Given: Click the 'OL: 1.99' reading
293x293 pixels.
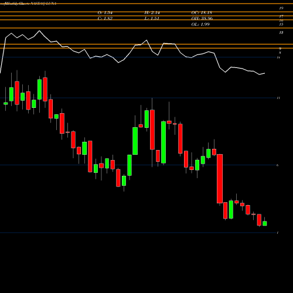Looking at the screenshot, I should 200,25.
